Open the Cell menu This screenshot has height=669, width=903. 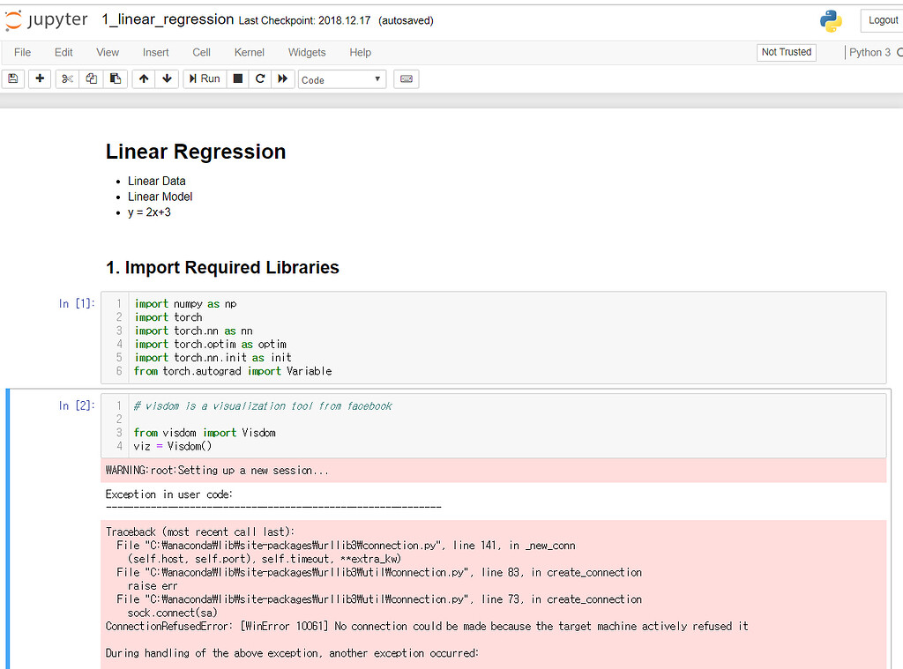coord(201,52)
